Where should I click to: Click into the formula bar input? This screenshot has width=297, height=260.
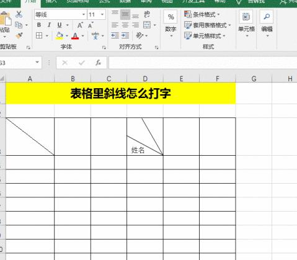click(x=203, y=63)
